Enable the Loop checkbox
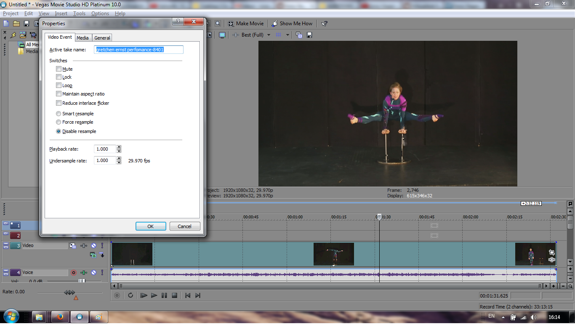575x324 pixels. tap(59, 85)
